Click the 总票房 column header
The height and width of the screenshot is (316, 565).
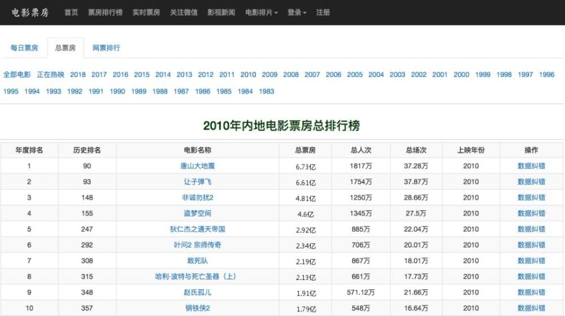(x=305, y=150)
